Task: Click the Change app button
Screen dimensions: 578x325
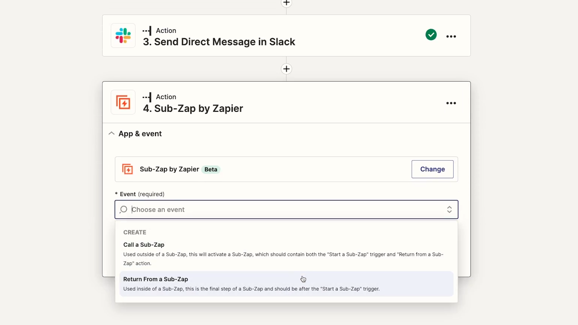Action: pyautogui.click(x=432, y=169)
